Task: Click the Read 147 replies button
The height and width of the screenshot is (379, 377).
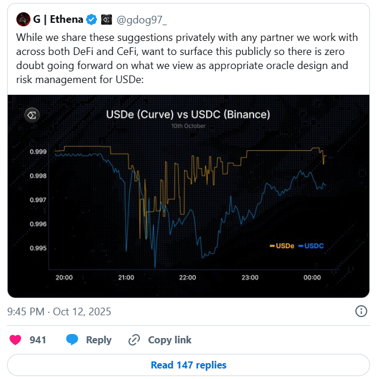Action: click(x=188, y=365)
